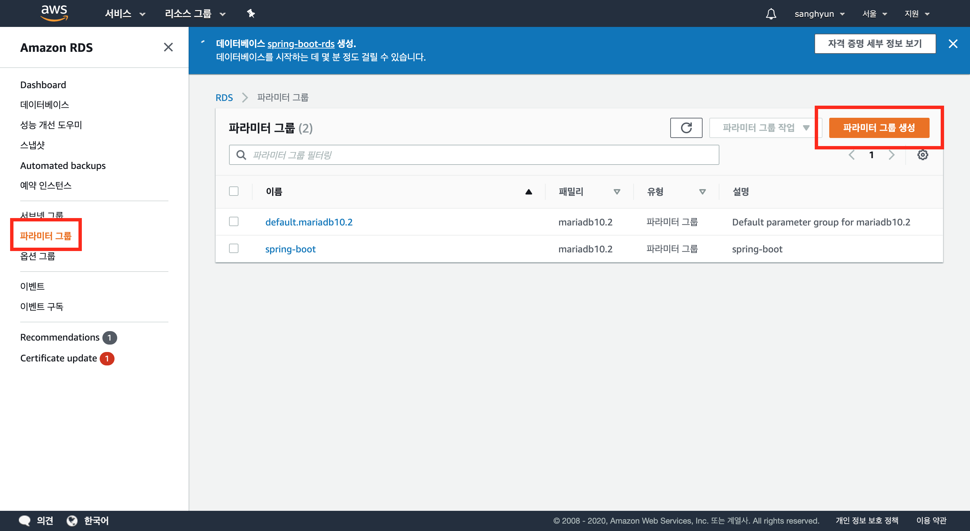Image resolution: width=970 pixels, height=531 pixels.
Task: Click the AWS logo home icon
Action: (x=54, y=13)
